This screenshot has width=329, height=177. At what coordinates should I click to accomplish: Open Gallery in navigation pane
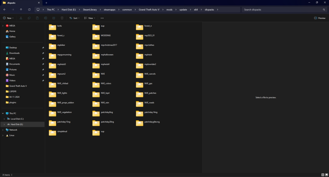tap(13, 37)
